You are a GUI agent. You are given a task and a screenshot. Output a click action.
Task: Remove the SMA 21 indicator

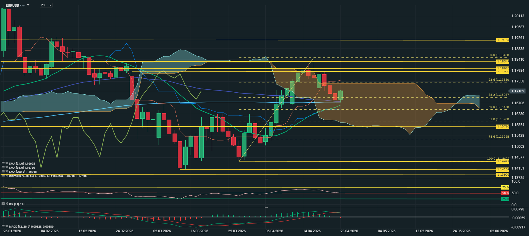click(x=7, y=163)
